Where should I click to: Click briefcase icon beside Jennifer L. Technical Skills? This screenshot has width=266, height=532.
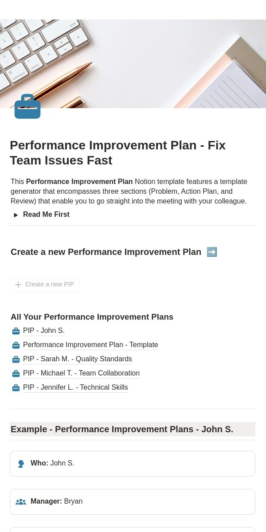[16, 388]
